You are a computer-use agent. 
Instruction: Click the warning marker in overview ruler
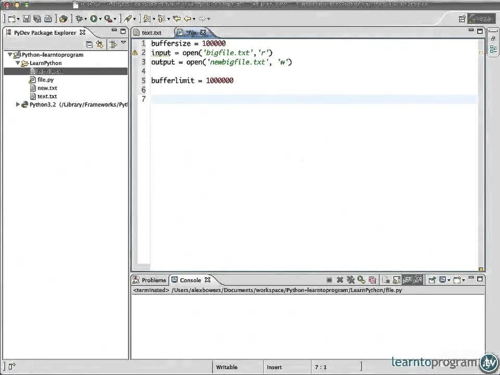[x=481, y=53]
